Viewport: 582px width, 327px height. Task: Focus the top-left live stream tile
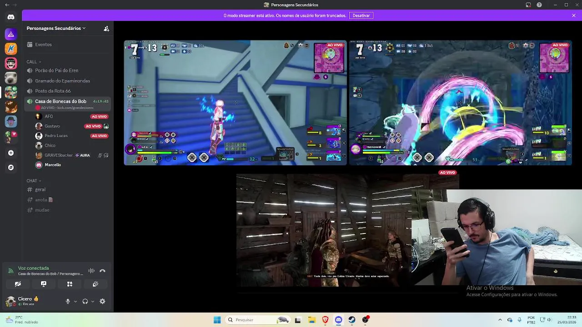point(236,103)
